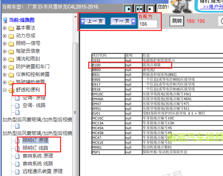This screenshot has width=223, height=176.
Task: Select the 舒适和便利 tree item
Action: pos(28,90)
